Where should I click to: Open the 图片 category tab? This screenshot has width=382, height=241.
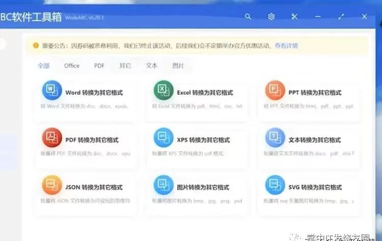[x=178, y=66]
